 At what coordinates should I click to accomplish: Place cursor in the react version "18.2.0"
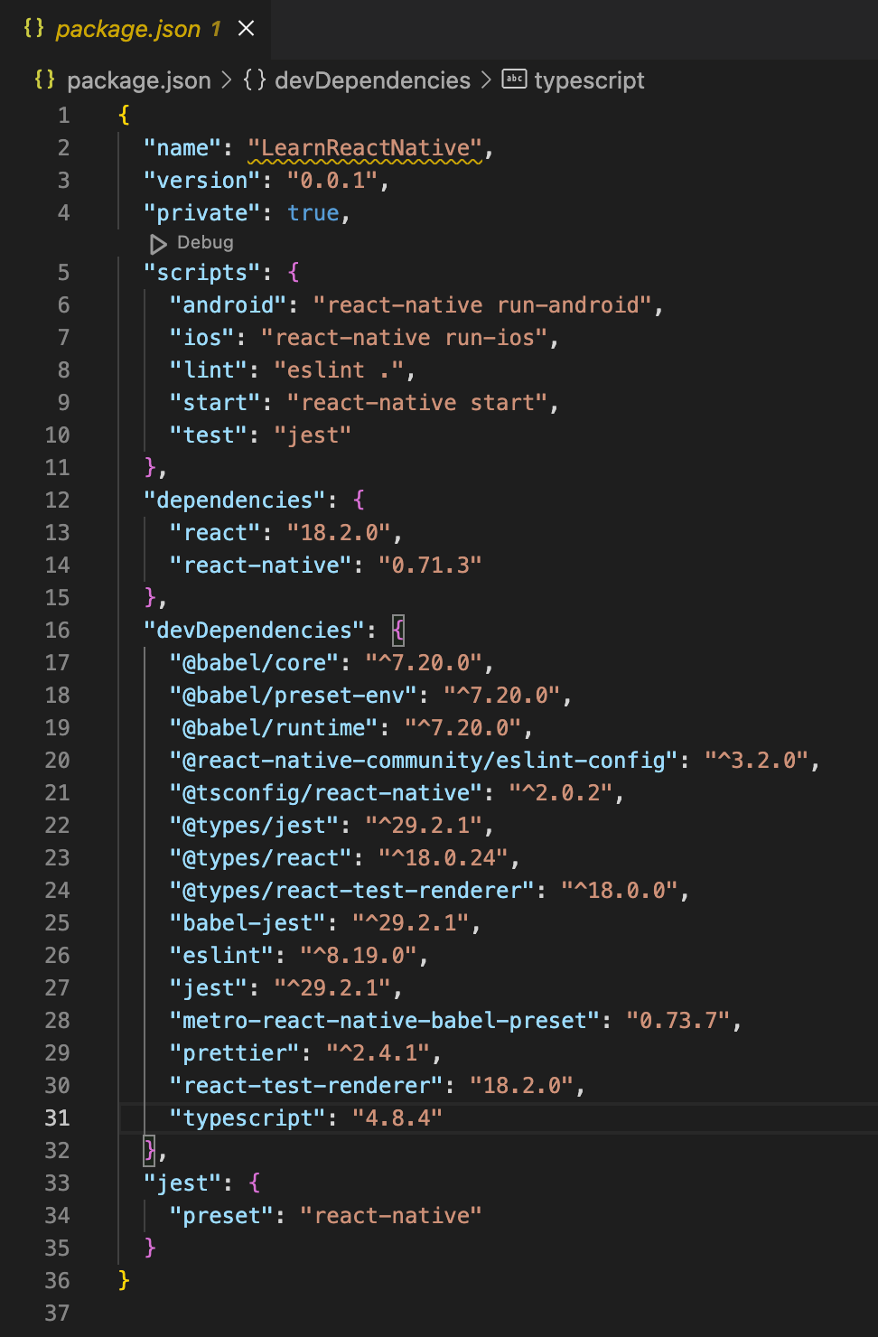point(341,532)
